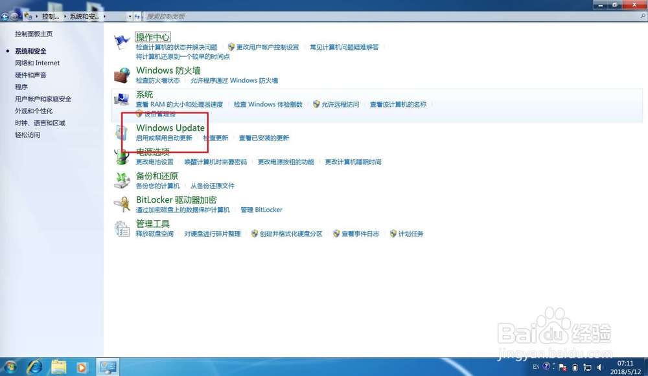Launch Internet Explorer from the taskbar

[35, 368]
